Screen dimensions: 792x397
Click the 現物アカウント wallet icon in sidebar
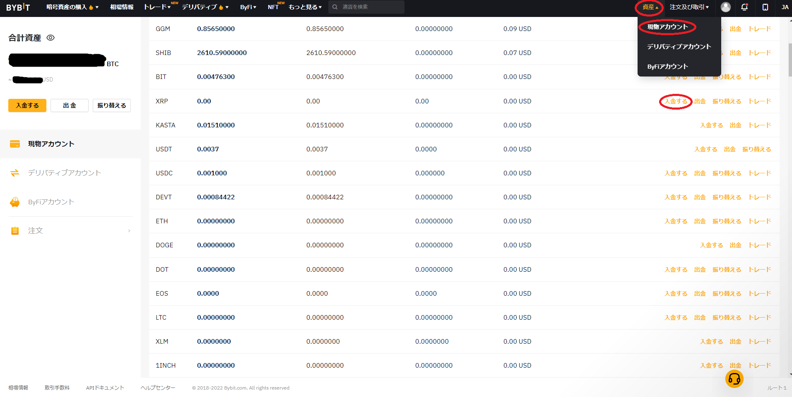tap(15, 144)
